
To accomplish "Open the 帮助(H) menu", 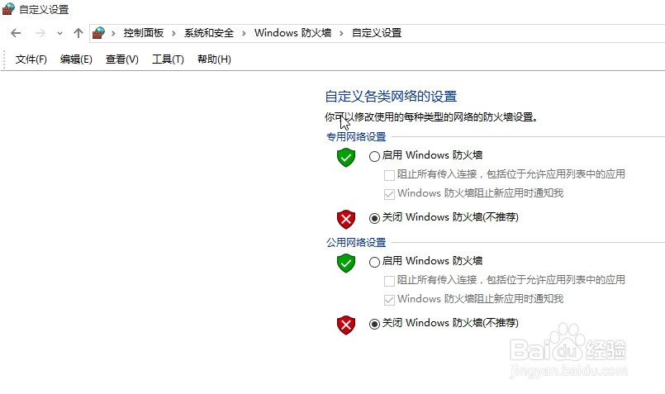I will click(x=214, y=59).
